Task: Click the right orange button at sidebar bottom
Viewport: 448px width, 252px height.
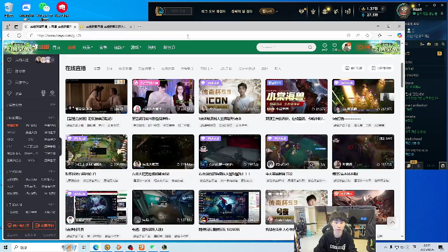Action: coord(44,226)
